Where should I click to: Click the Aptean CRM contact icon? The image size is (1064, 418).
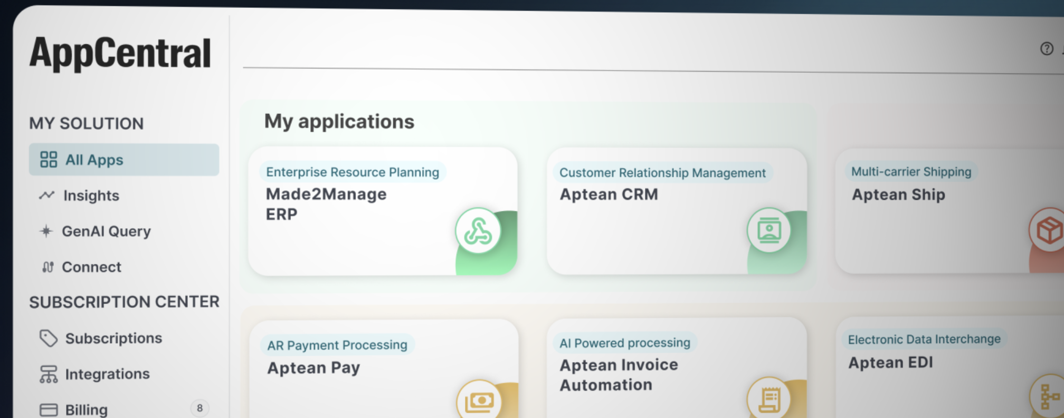(769, 230)
